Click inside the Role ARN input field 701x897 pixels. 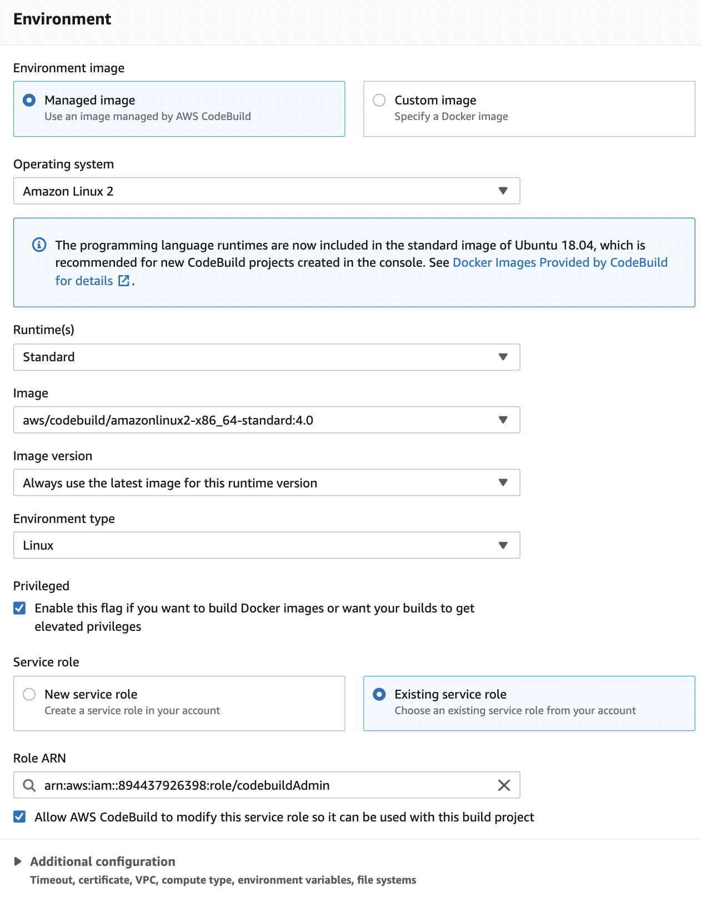coord(222,785)
